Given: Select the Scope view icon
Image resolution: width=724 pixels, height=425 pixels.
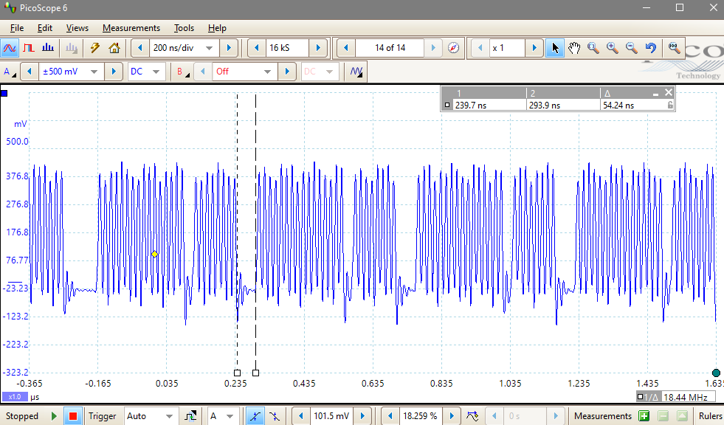Looking at the screenshot, I should (x=10, y=47).
